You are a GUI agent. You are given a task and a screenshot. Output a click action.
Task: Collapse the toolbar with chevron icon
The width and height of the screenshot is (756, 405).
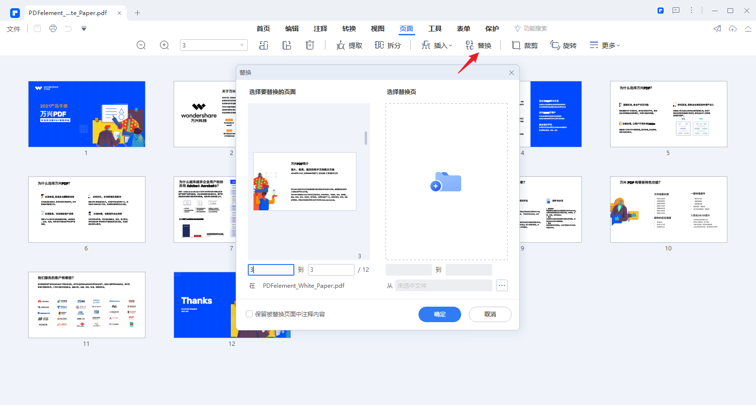(748, 29)
